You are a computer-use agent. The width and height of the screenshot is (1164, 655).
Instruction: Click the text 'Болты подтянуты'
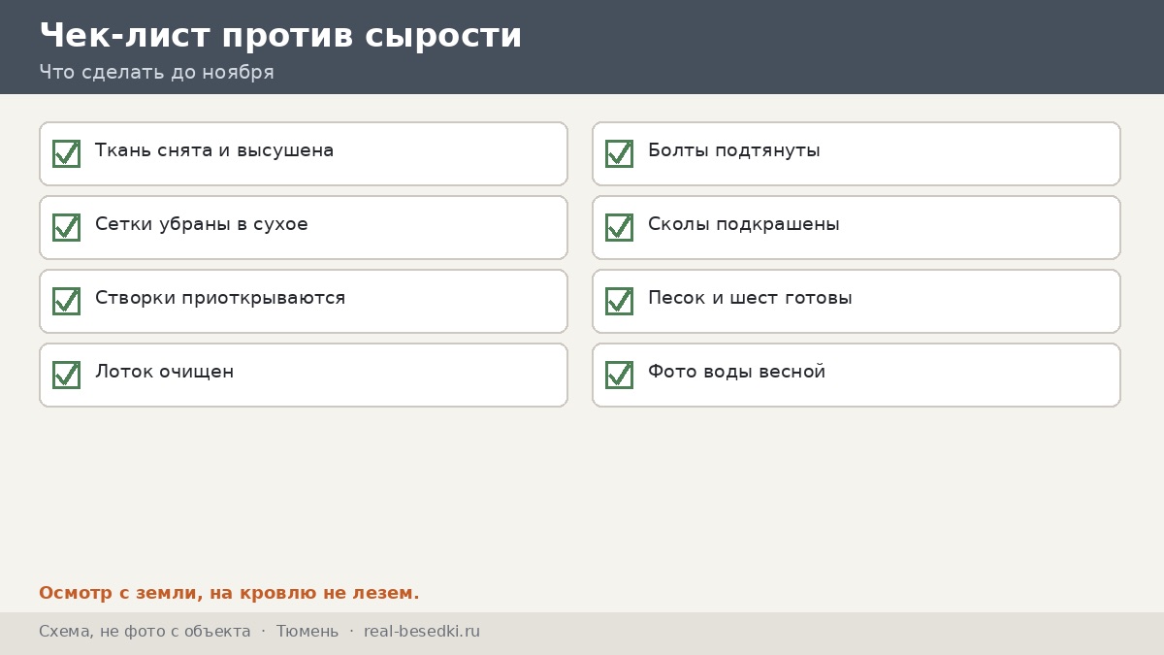734,150
